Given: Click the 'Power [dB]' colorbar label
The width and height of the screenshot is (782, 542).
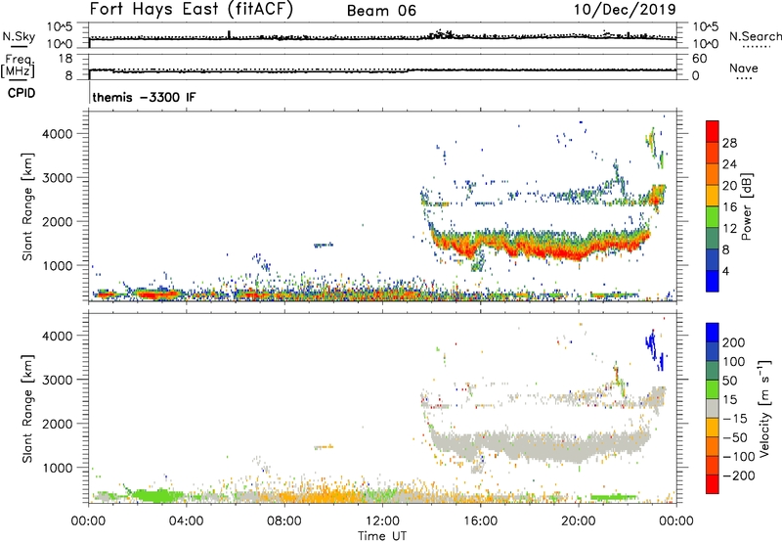Looking at the screenshot, I should 747,206.
